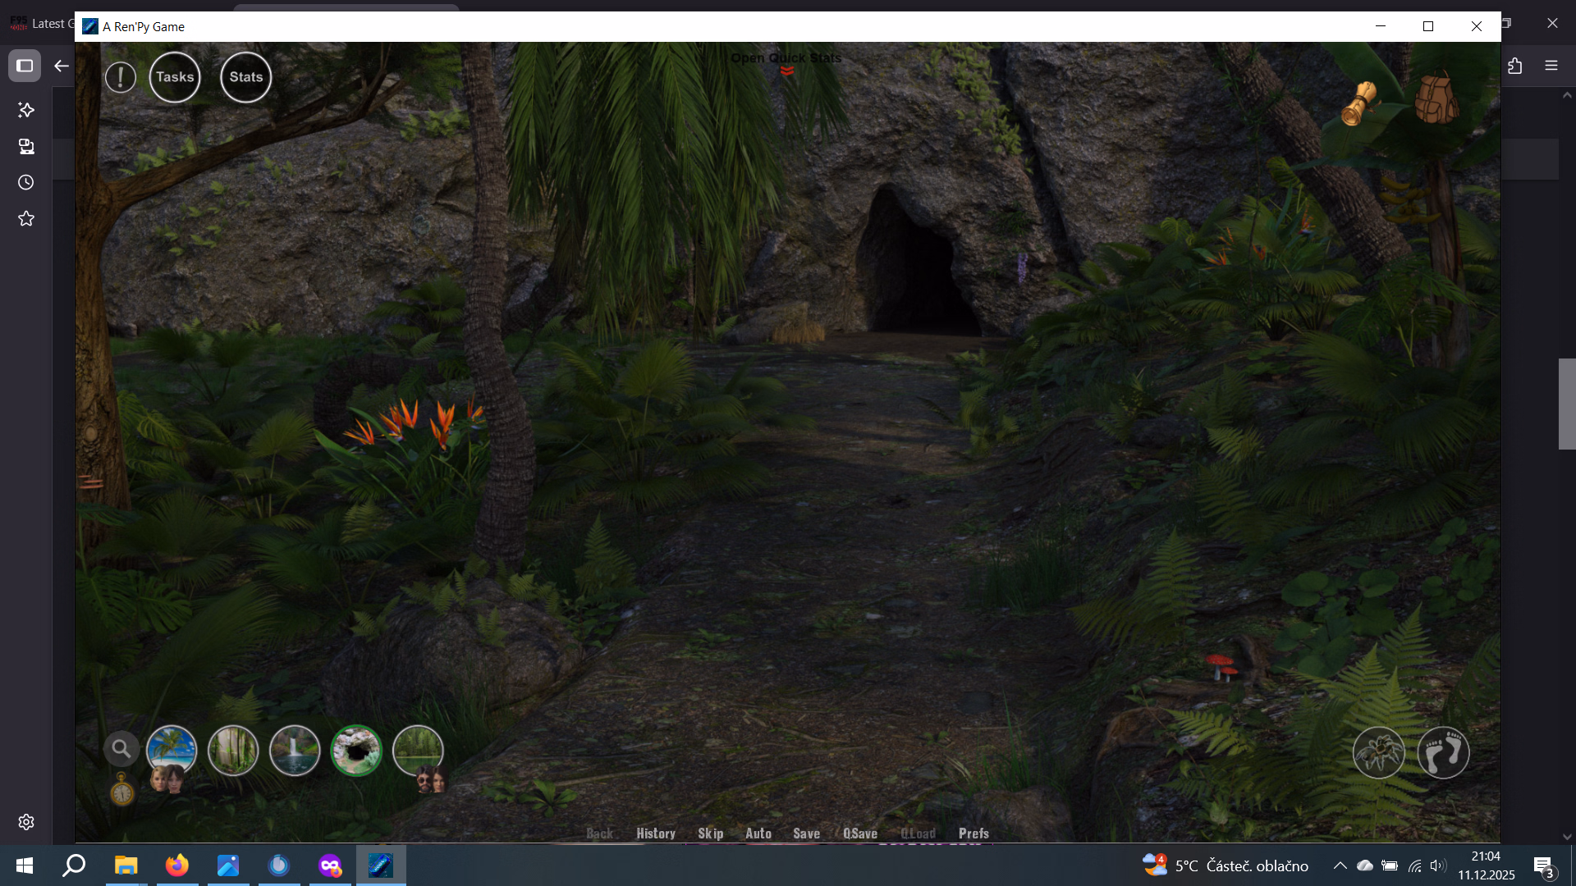The image size is (1576, 886).
Task: Click the exclamation mark alert icon
Action: tap(121, 78)
